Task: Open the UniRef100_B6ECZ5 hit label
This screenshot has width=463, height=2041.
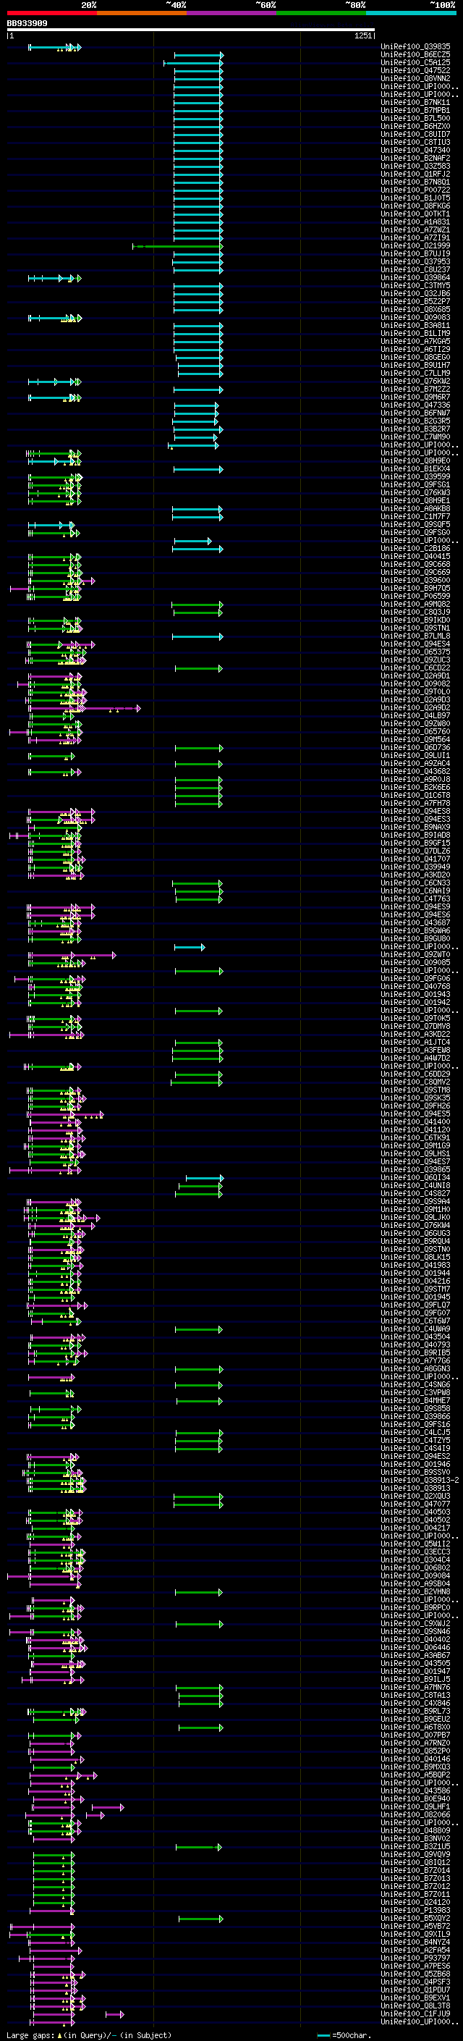Action: (x=415, y=55)
